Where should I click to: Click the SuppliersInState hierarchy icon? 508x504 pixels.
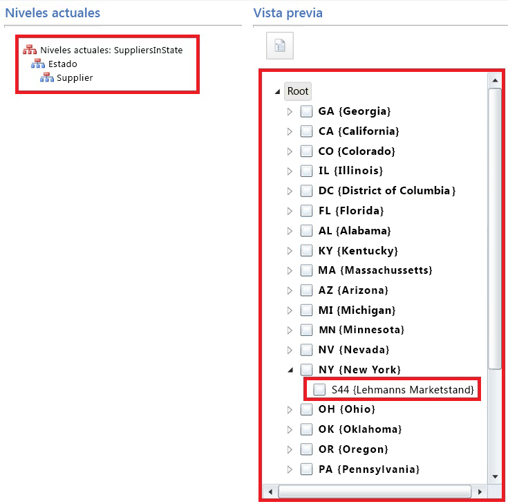click(x=30, y=50)
